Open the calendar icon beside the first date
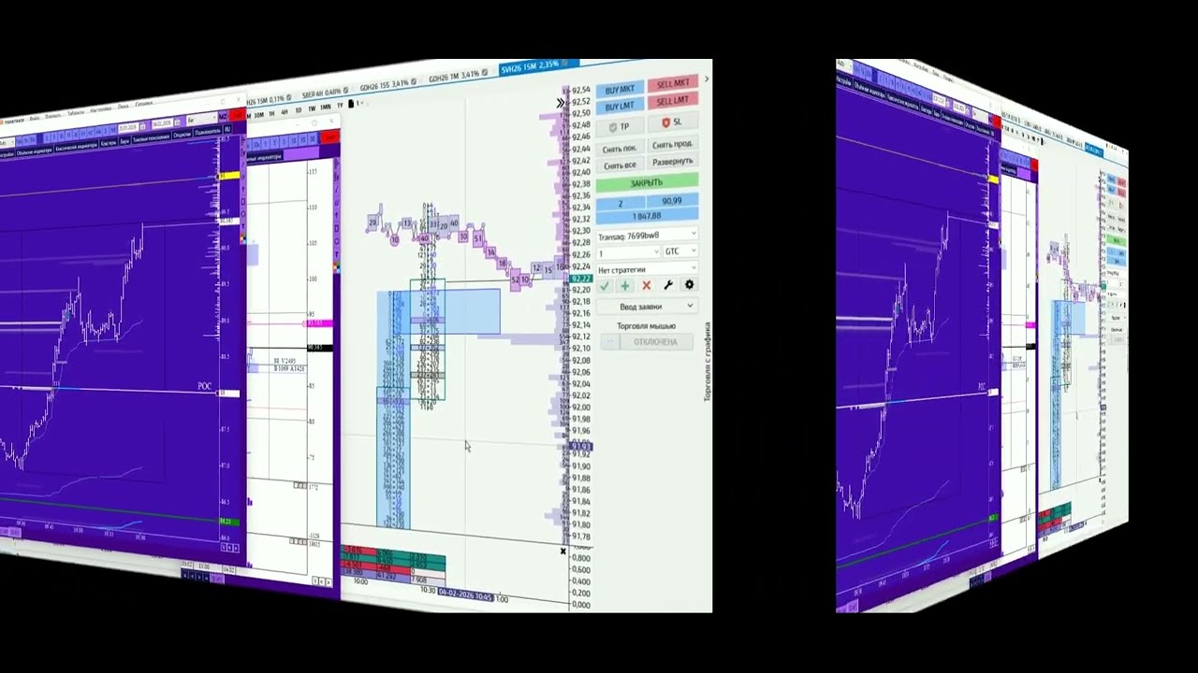The height and width of the screenshot is (673, 1198). pyautogui.click(x=142, y=126)
